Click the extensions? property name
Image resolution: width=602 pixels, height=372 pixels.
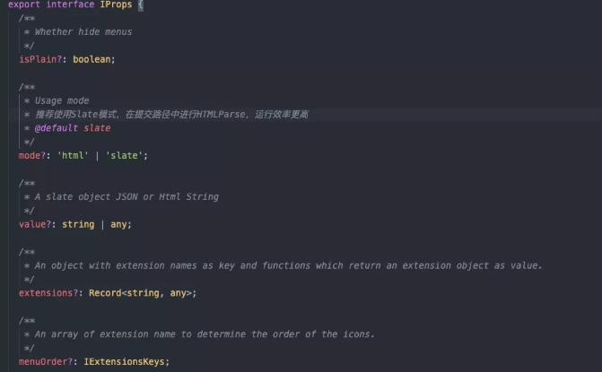pos(48,293)
